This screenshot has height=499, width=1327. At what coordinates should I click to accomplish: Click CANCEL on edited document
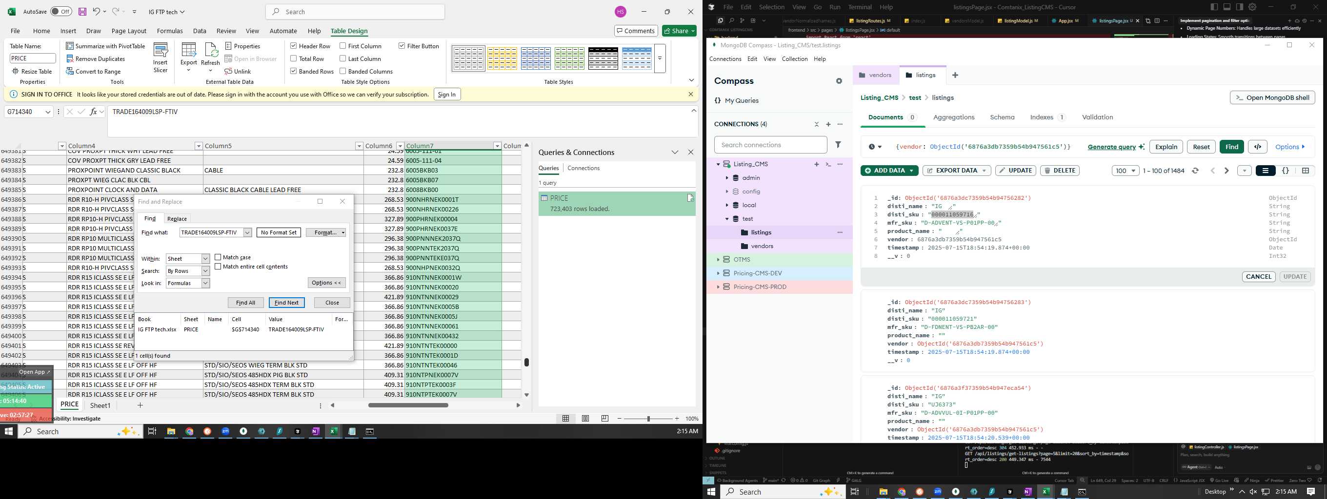point(1259,277)
